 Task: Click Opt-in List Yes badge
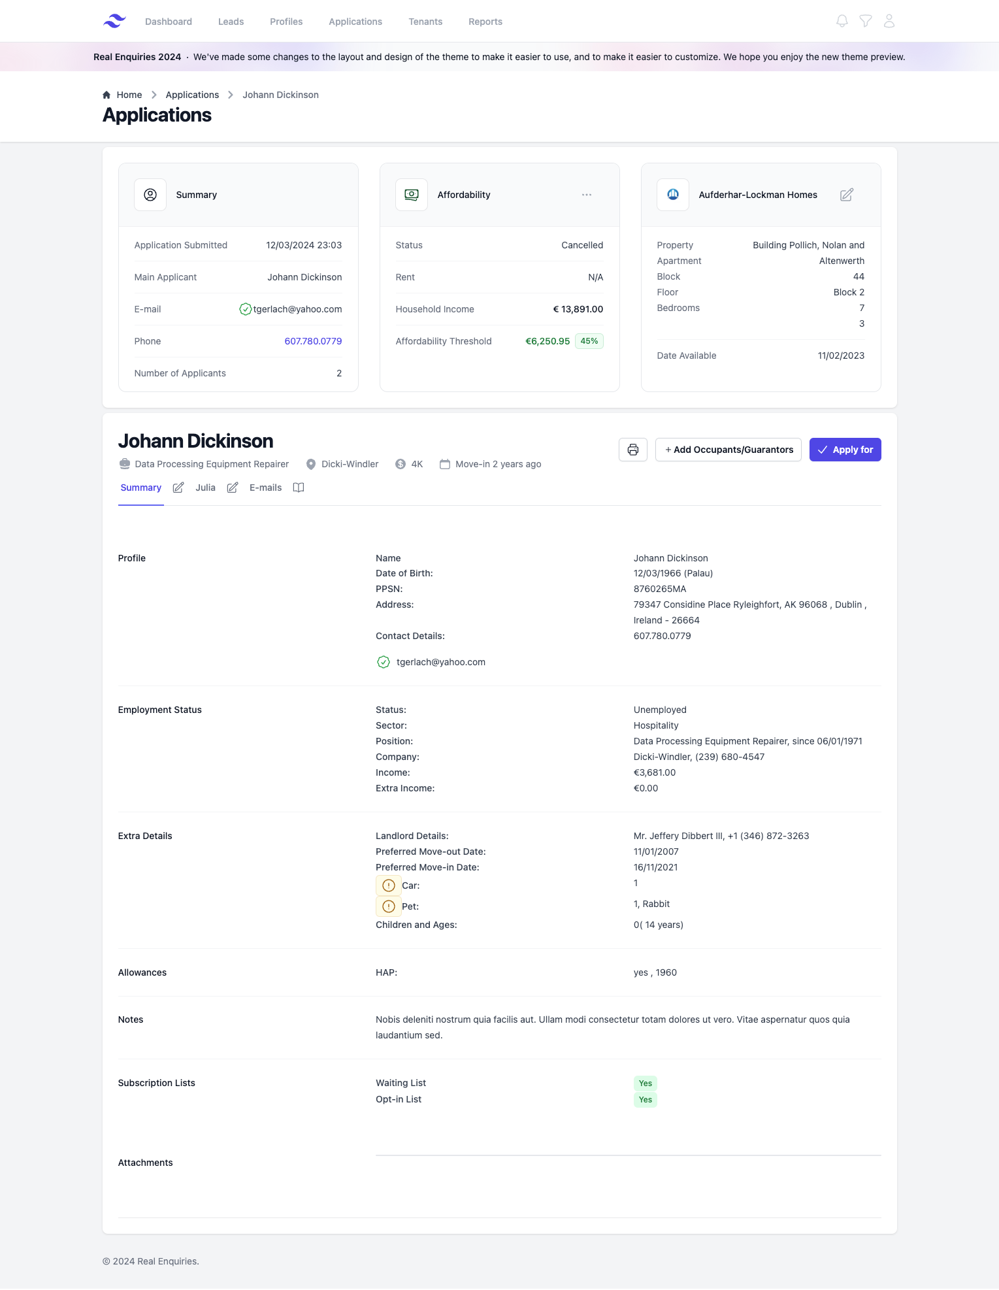[x=646, y=1100]
